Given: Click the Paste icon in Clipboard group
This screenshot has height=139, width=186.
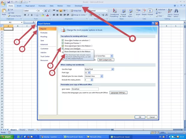Looking at the screenshot, I should point(4,11).
